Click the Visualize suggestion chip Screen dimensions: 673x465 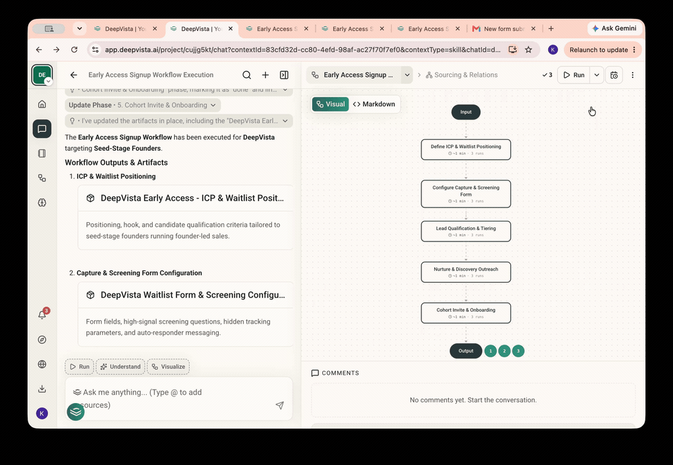tap(168, 367)
